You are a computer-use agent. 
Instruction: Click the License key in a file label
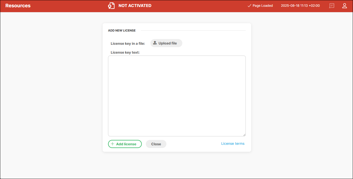[x=128, y=43]
